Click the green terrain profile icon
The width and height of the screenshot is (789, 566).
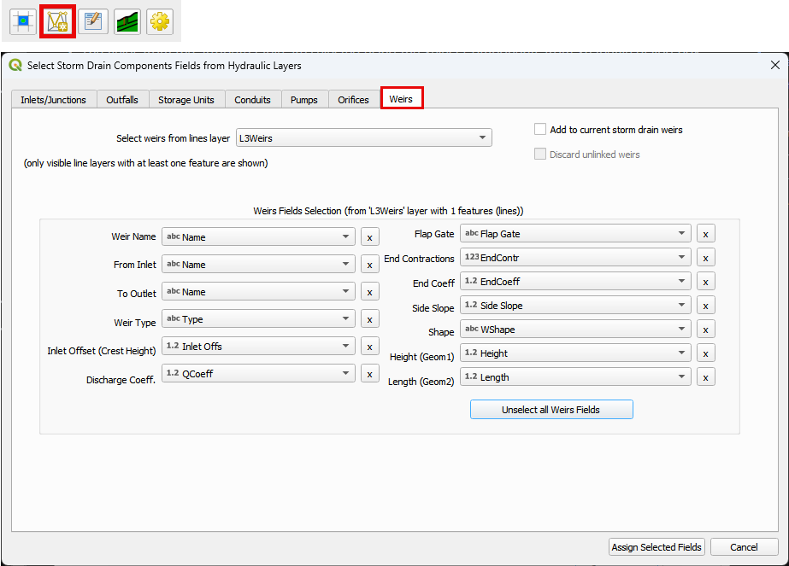(127, 21)
